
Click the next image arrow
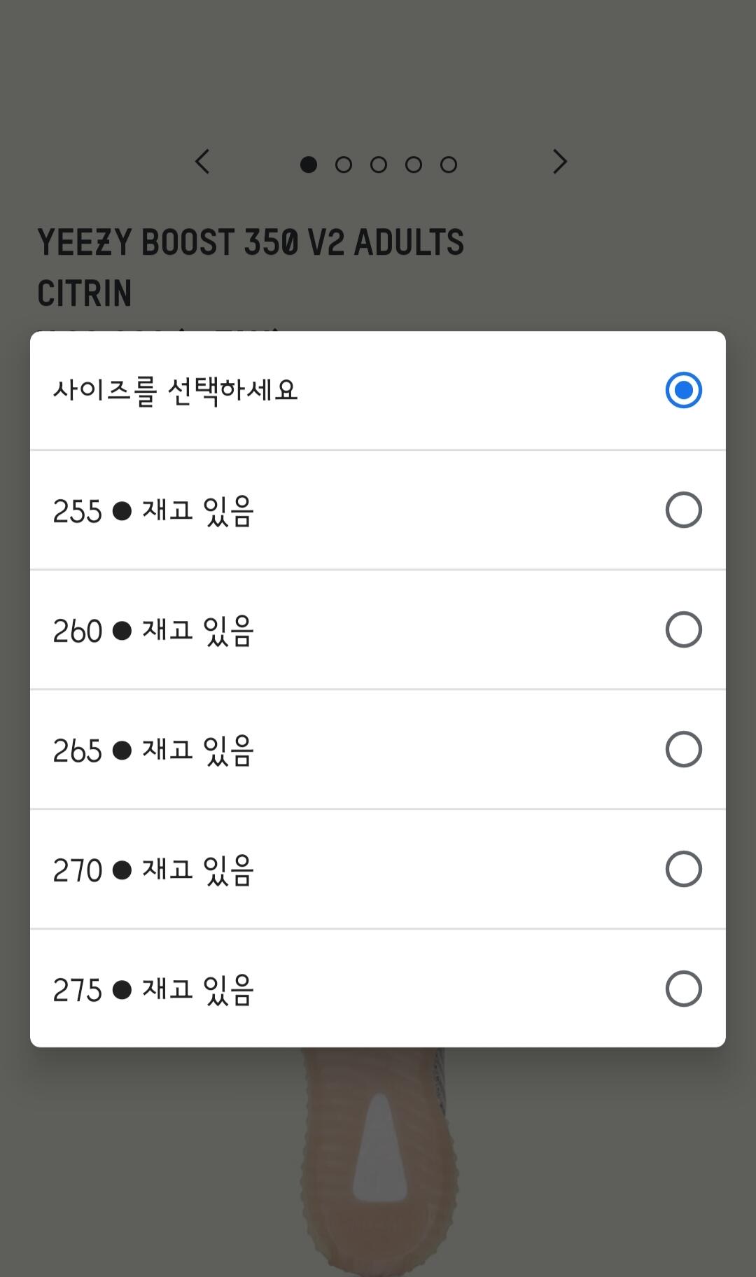point(559,162)
